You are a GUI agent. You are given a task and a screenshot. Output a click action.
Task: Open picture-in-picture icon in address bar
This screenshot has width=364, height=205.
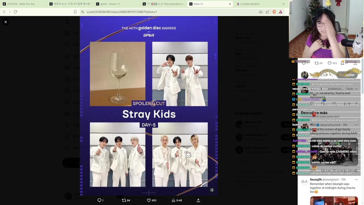coord(261,12)
